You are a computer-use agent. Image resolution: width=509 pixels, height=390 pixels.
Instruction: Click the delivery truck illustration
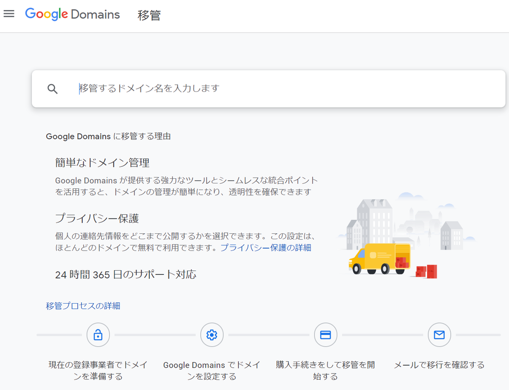[380, 259]
